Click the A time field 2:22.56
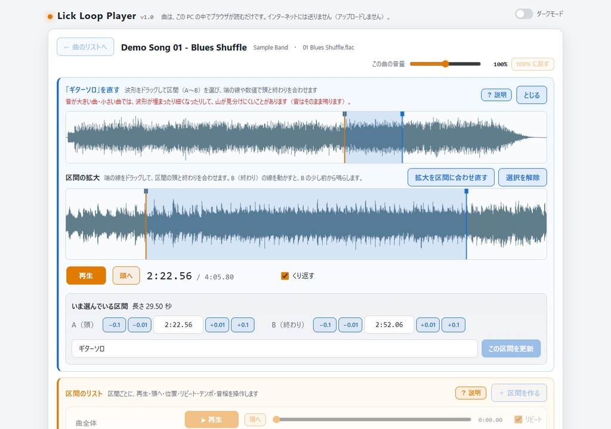The height and width of the screenshot is (429, 611). tap(178, 325)
